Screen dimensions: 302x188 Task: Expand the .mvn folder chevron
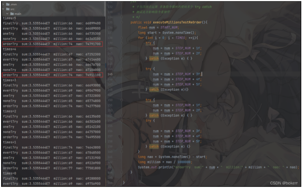pos(3,4)
